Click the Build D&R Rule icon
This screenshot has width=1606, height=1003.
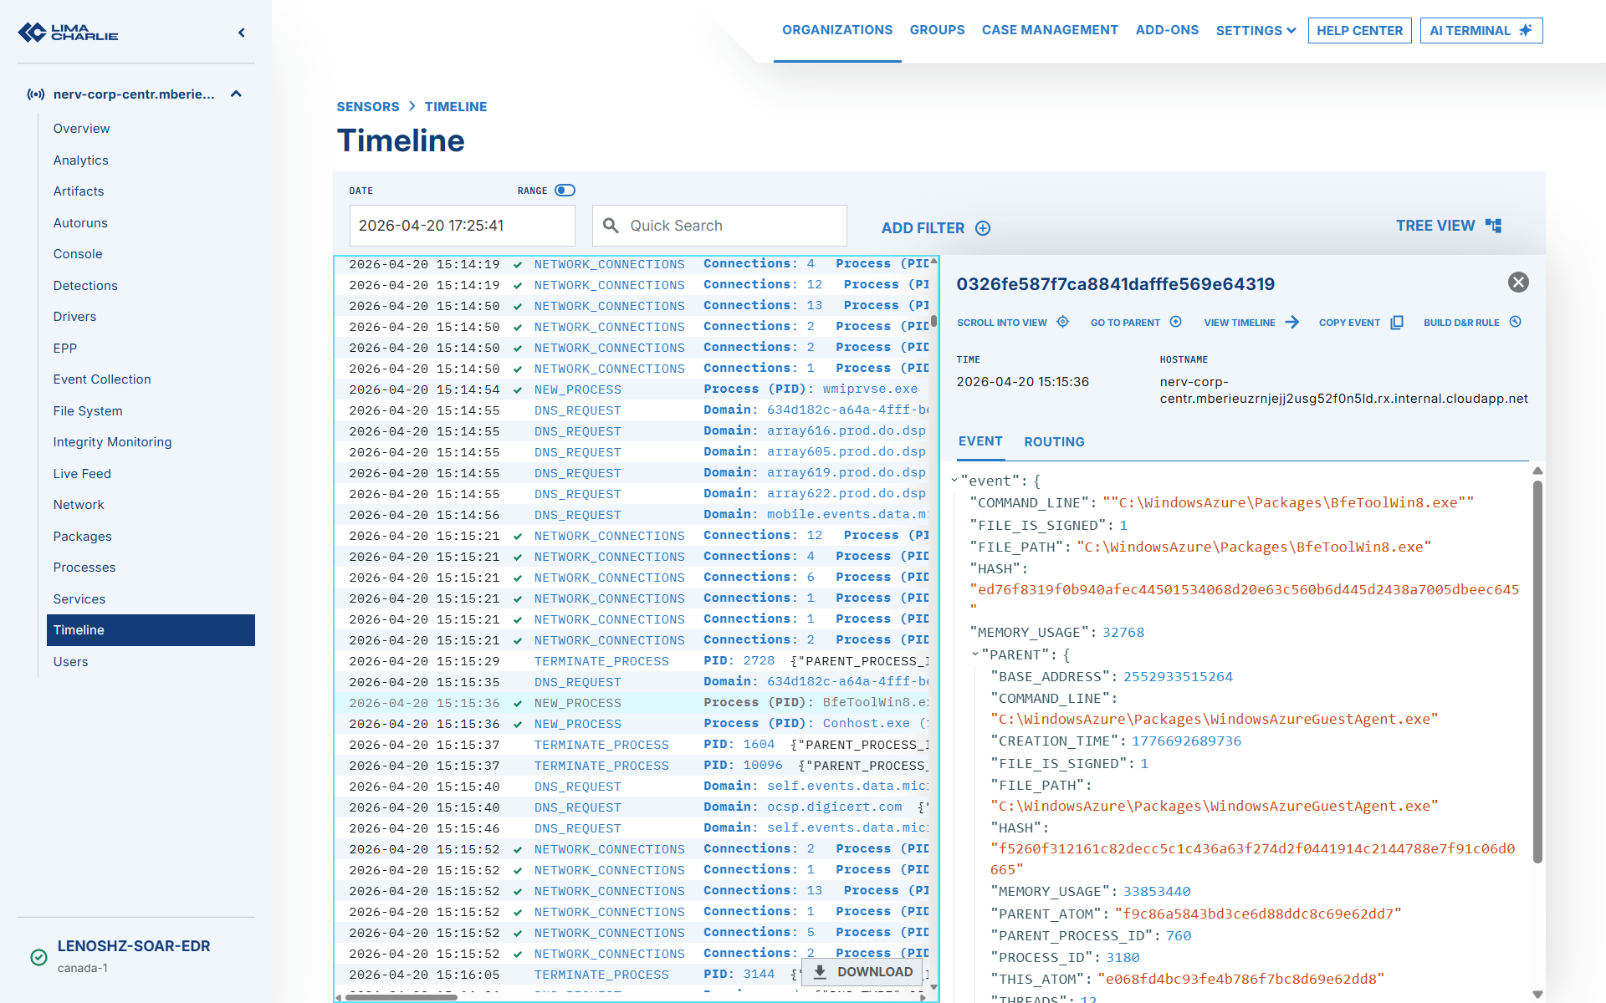click(1515, 322)
